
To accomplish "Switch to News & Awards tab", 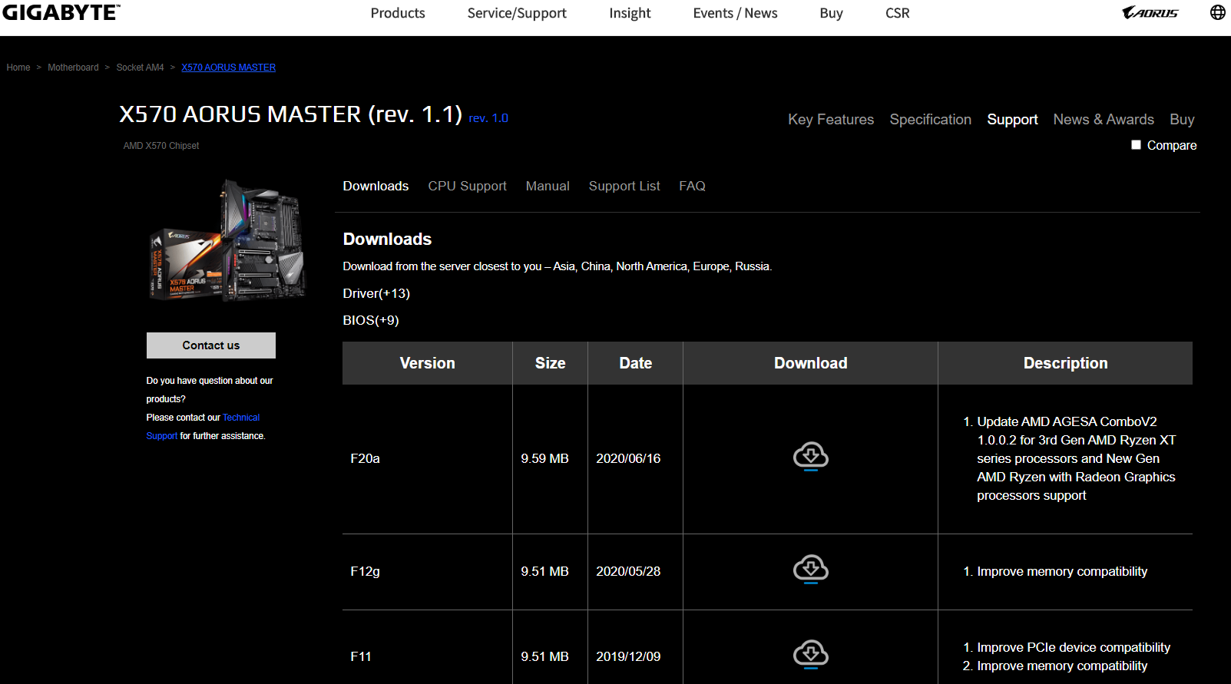I will (x=1104, y=120).
